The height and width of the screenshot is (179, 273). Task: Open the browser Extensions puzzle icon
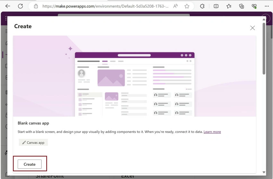point(202,6)
